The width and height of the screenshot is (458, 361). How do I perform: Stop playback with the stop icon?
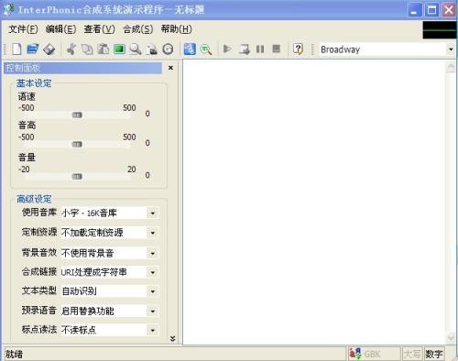pos(276,49)
